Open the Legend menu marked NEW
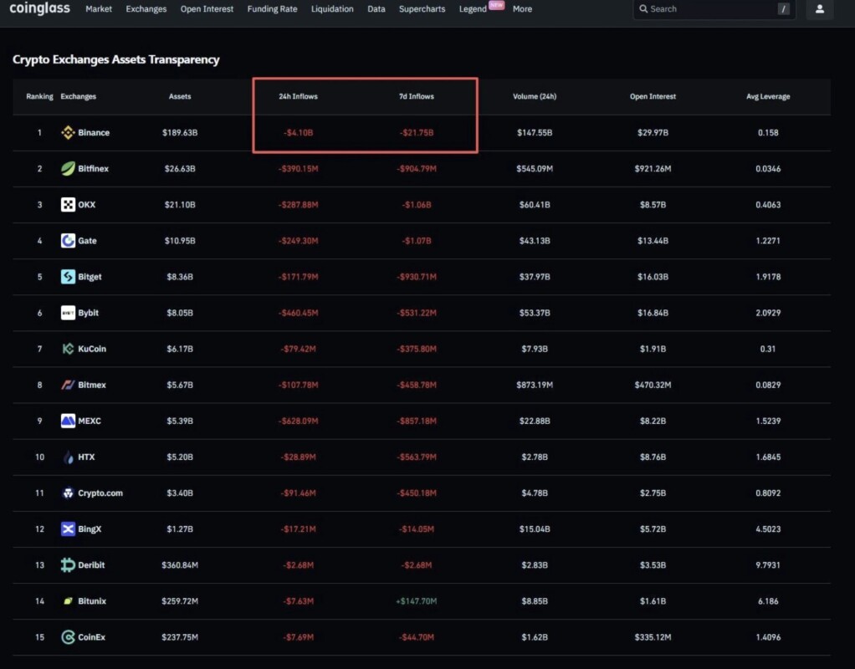Viewport: 855px width, 669px height. pyautogui.click(x=473, y=9)
